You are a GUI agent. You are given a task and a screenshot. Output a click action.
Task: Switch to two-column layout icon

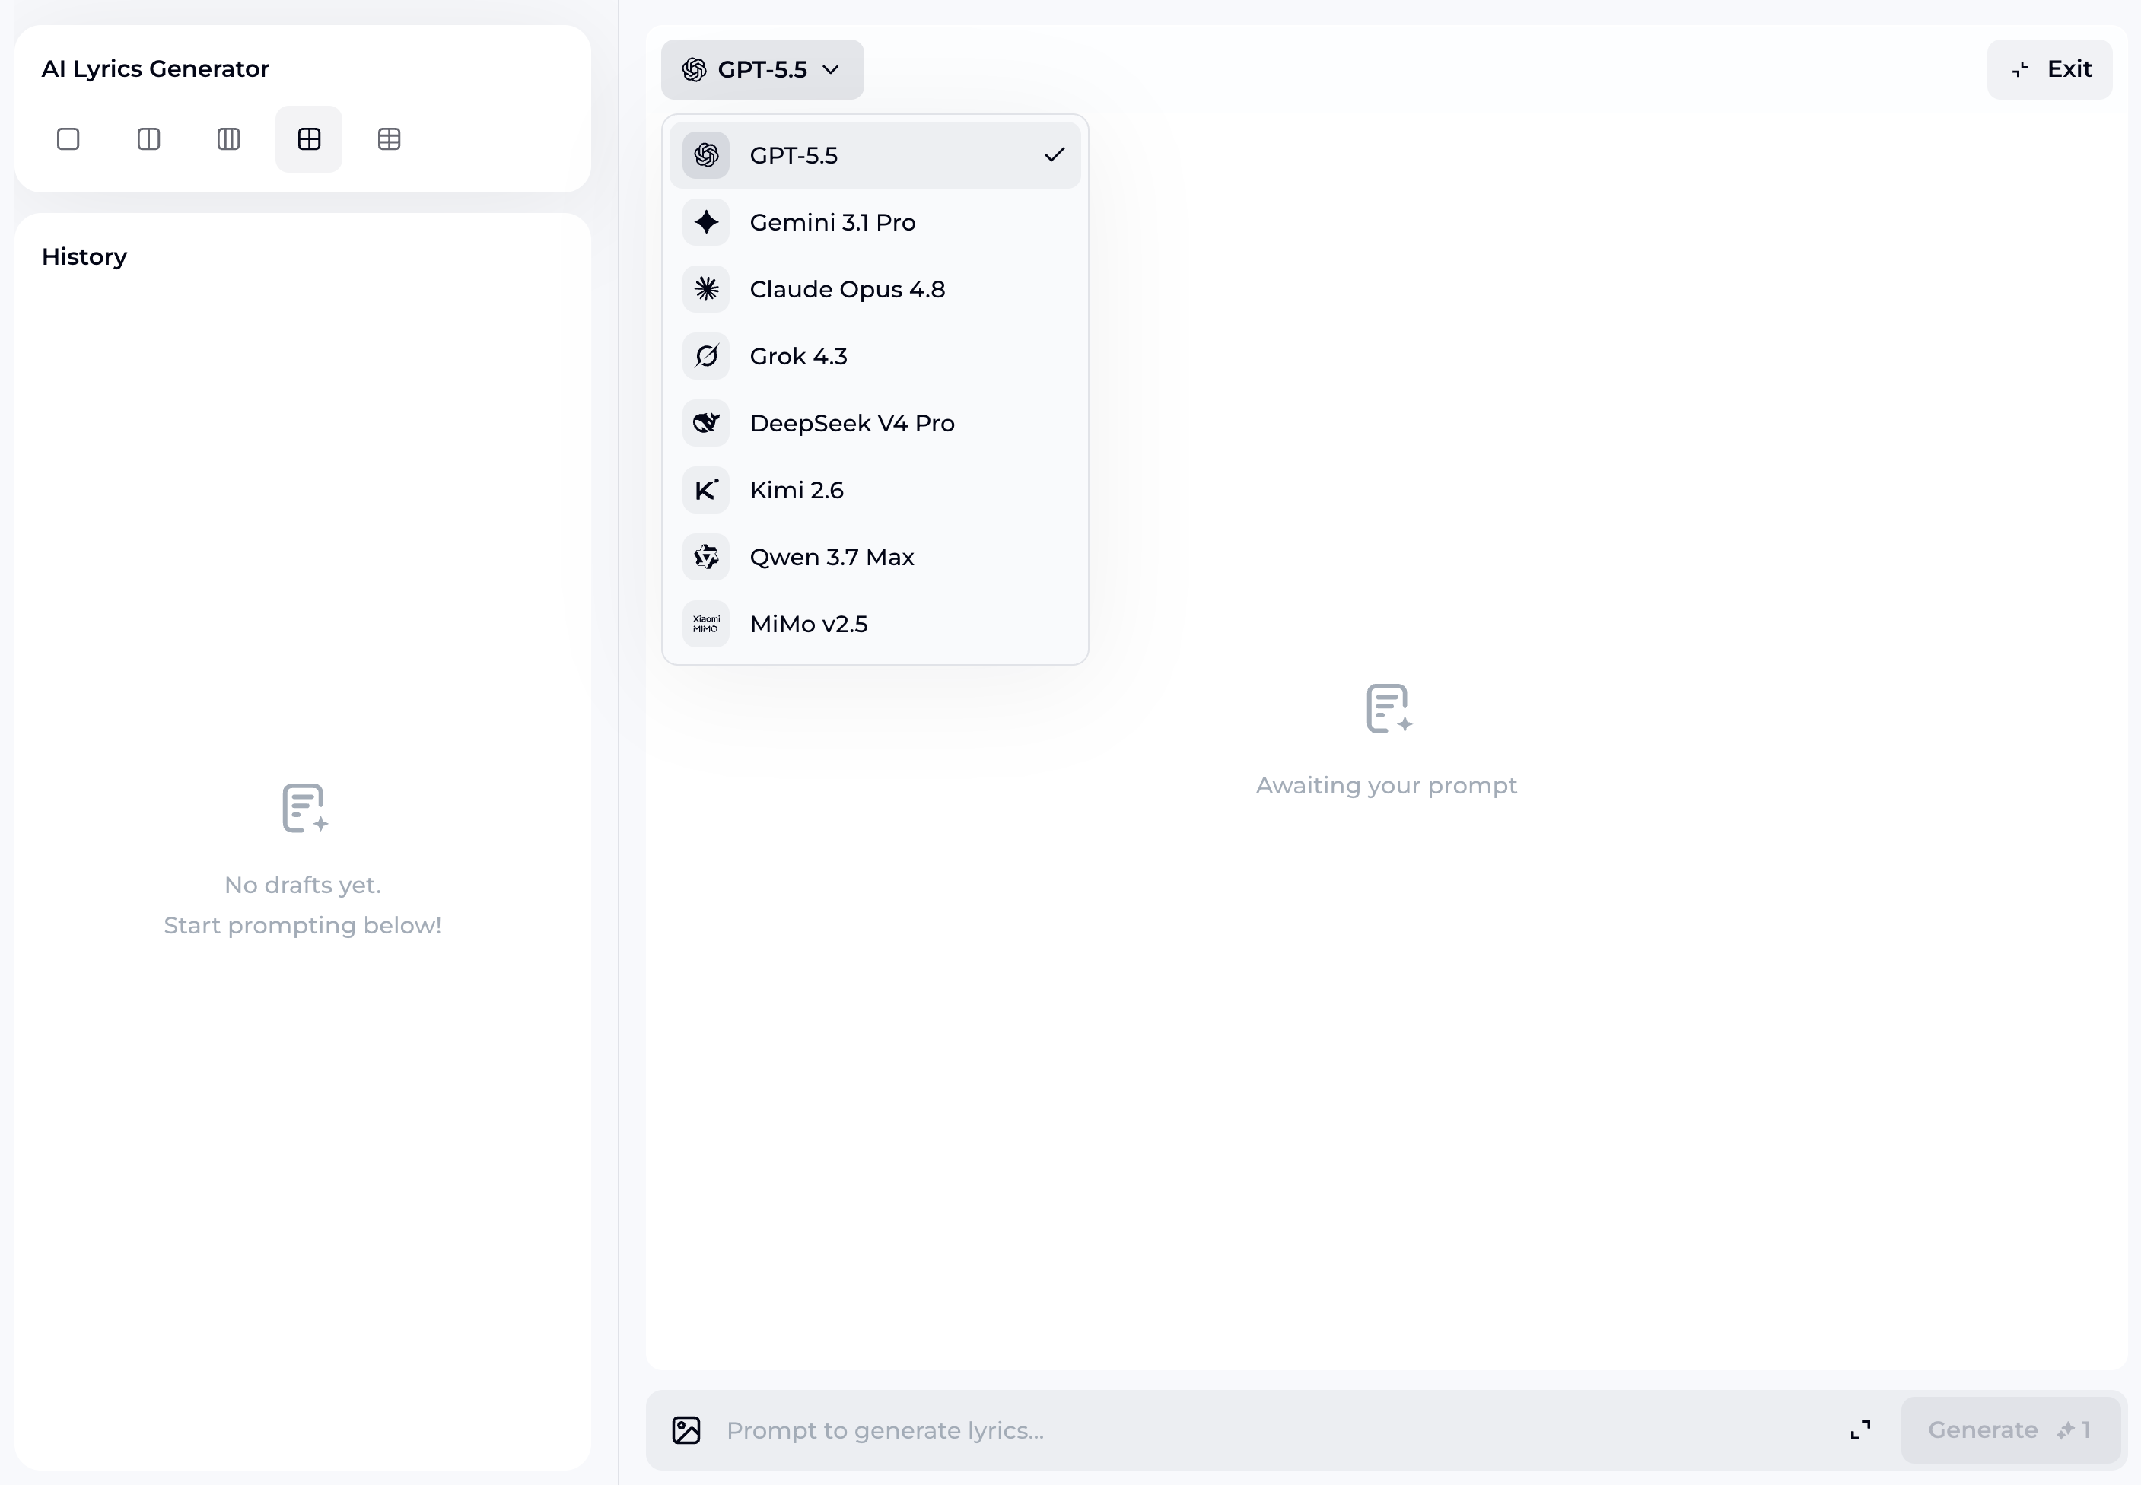pos(149,139)
